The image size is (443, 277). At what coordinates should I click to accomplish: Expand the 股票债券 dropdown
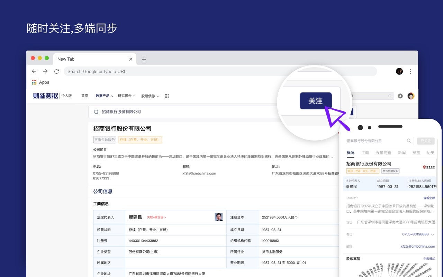pos(150,96)
